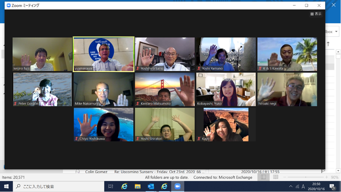Image resolution: width=341 pixels, height=192 pixels.
Task: Select yyamakawa's highlighted video tile
Action: [x=103, y=54]
